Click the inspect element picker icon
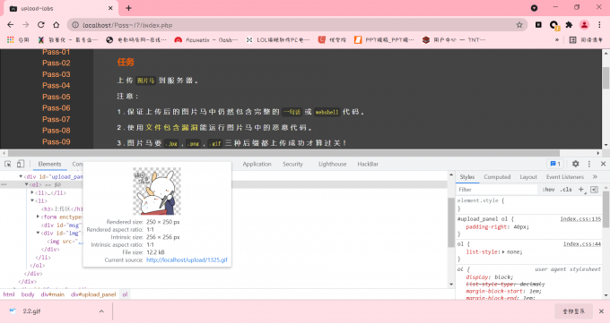610x323 pixels. [8, 164]
